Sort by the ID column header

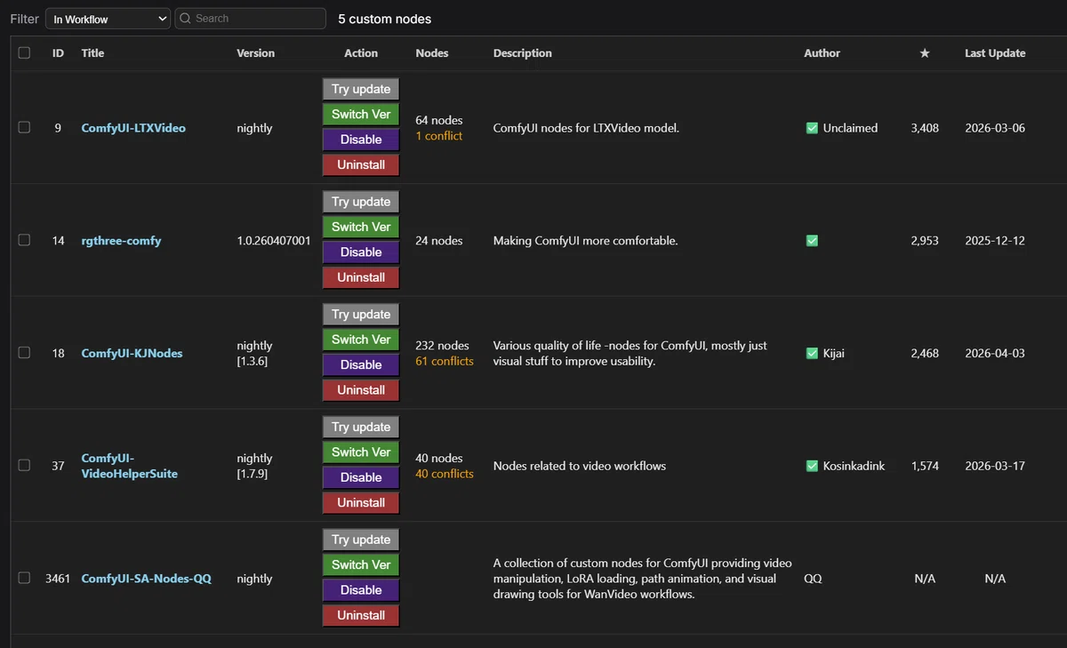coord(58,53)
